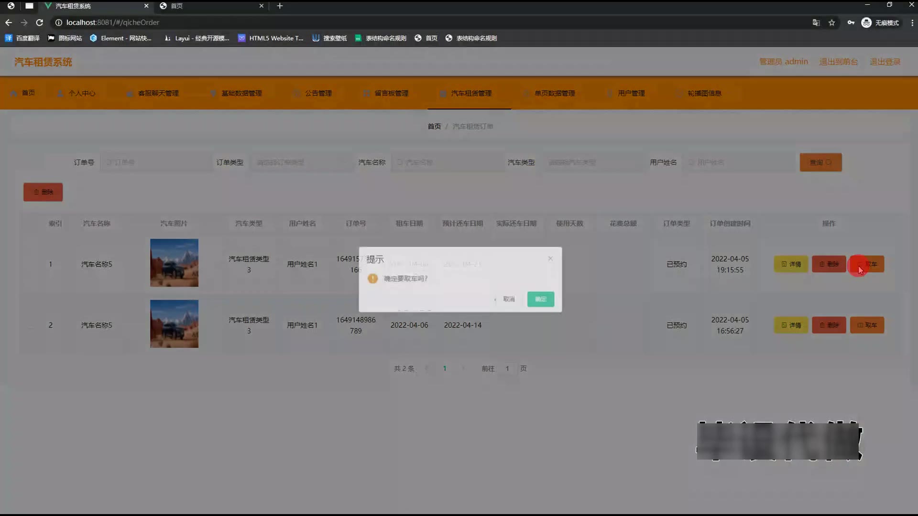The image size is (918, 516).
Task: Confirm car pickup with 确定 button
Action: [x=540, y=299]
